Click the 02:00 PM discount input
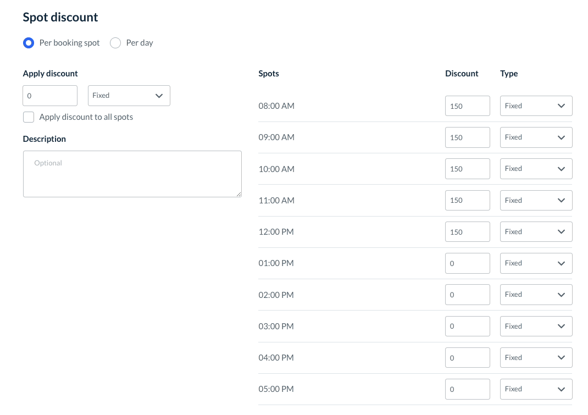 click(467, 295)
